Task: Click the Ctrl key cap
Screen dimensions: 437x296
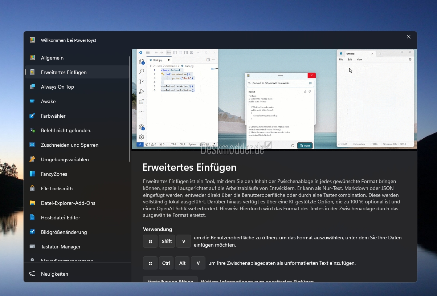Action: 166,263
